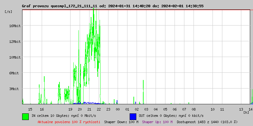253x126 pixels.
Task: Click hour label '02' on x-axis
Action: [x=137, y=109]
